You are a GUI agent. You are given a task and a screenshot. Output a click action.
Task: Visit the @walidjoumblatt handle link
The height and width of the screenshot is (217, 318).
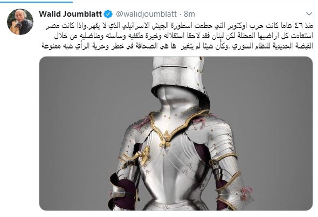point(146,14)
